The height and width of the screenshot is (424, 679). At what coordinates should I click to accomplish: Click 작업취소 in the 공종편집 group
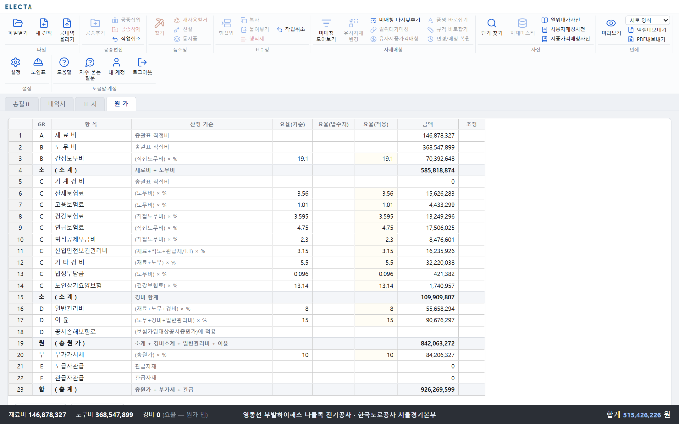pos(126,39)
